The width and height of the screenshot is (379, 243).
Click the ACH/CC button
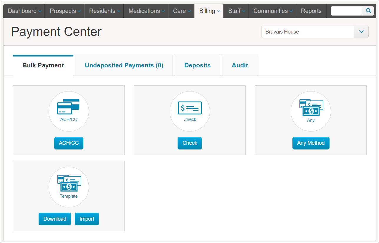tap(69, 143)
